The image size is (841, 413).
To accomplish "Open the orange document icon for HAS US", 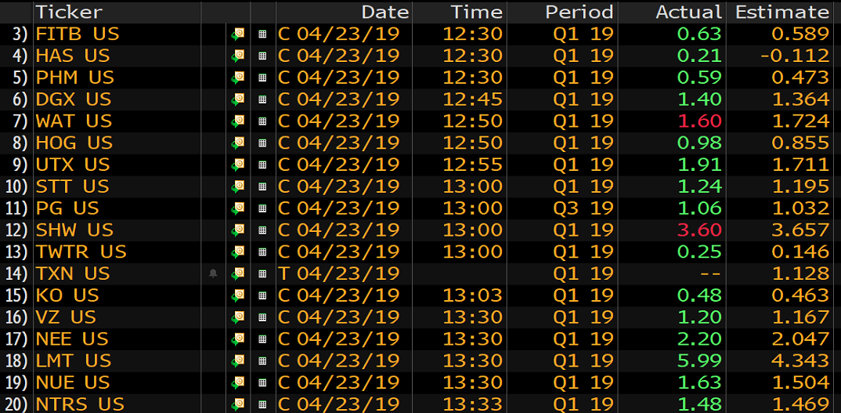I will [x=237, y=56].
